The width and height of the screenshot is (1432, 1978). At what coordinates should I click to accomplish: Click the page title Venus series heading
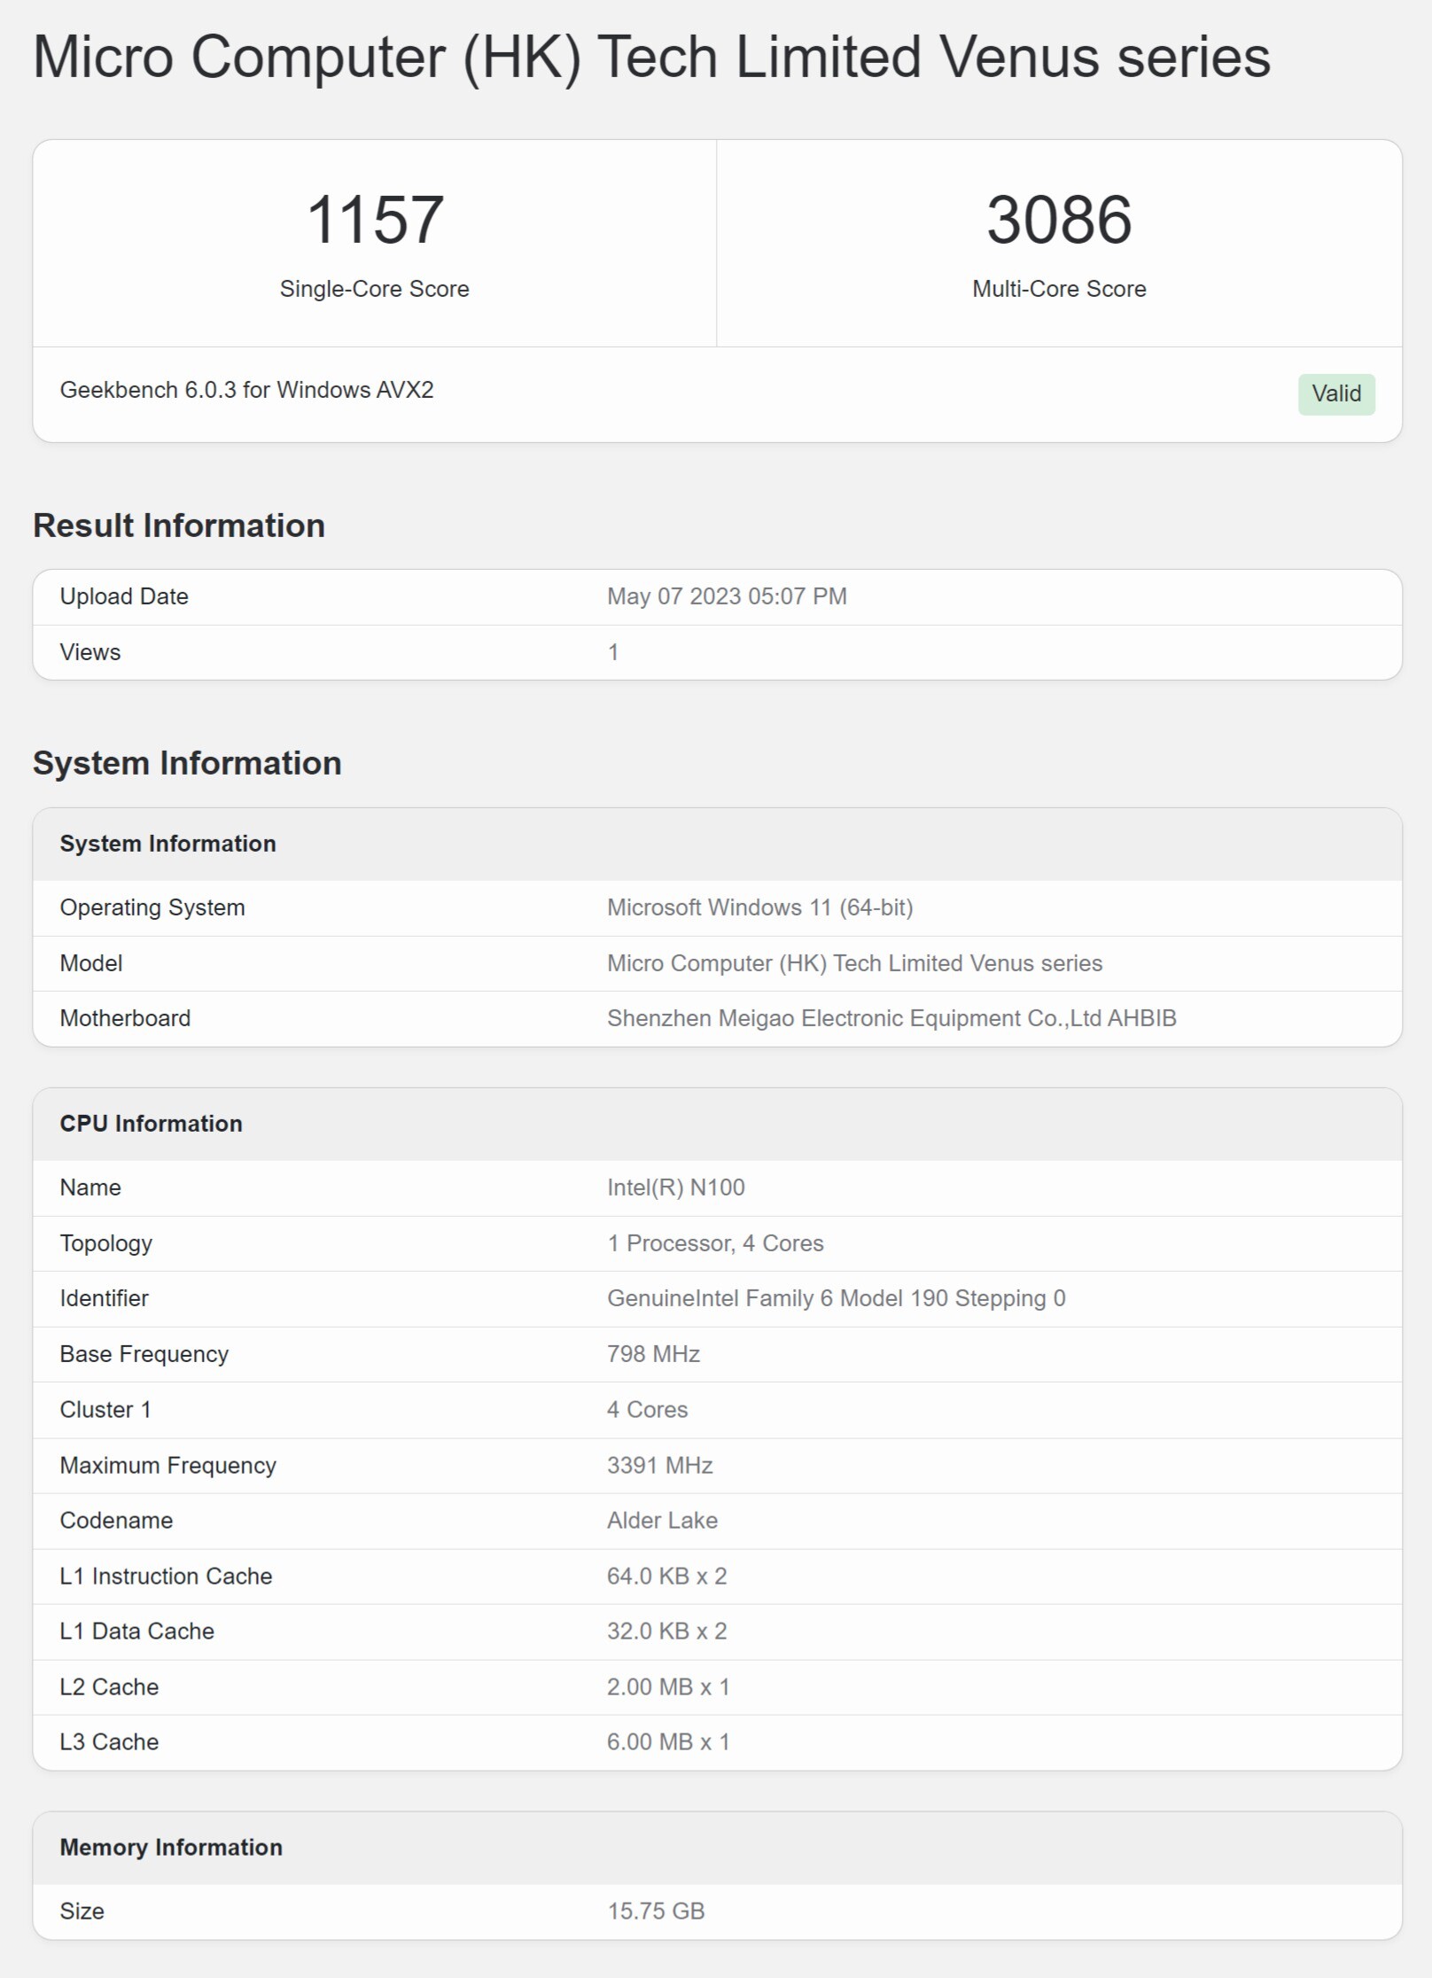(651, 58)
